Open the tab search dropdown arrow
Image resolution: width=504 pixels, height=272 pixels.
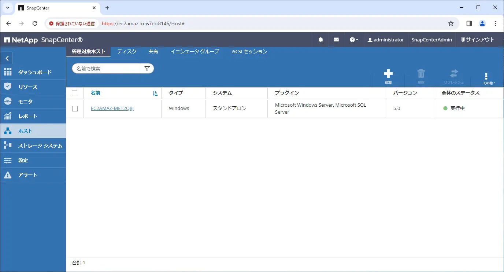(7, 8)
